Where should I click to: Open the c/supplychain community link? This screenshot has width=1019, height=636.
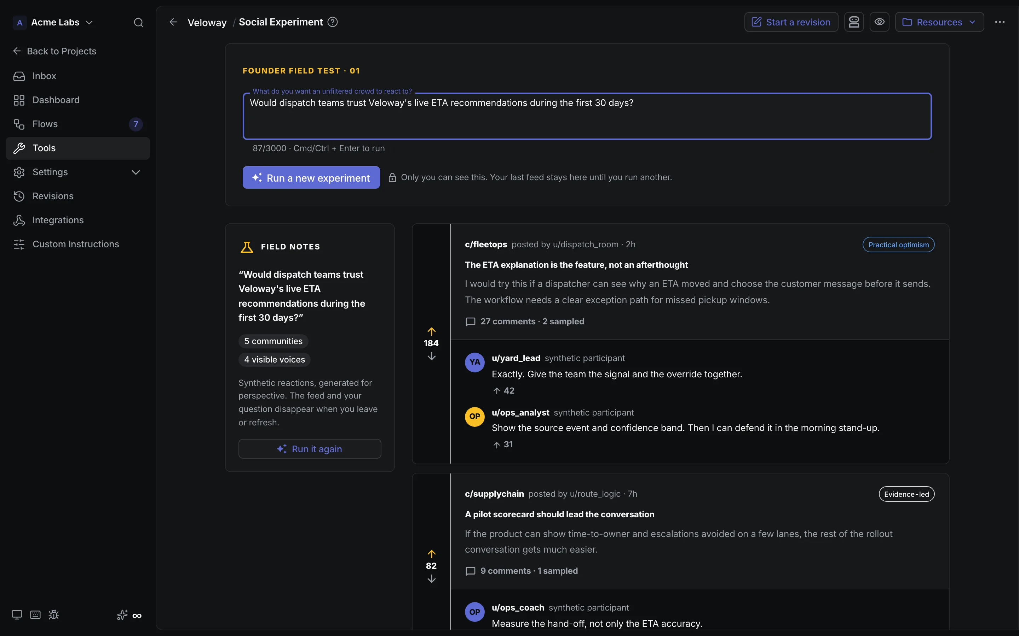(494, 494)
